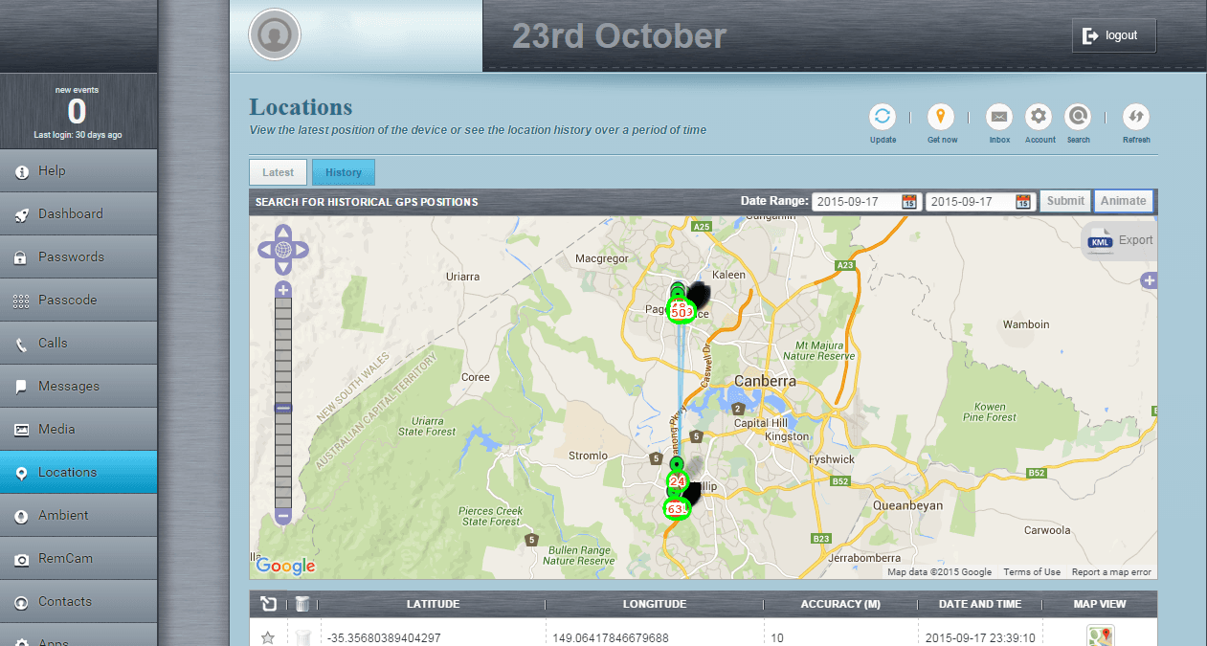Open the Terms of Use map link
This screenshot has width=1207, height=646.
pos(1032,572)
